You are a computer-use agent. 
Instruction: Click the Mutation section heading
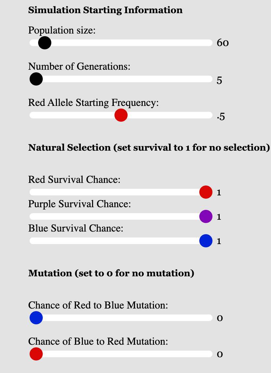click(x=111, y=273)
